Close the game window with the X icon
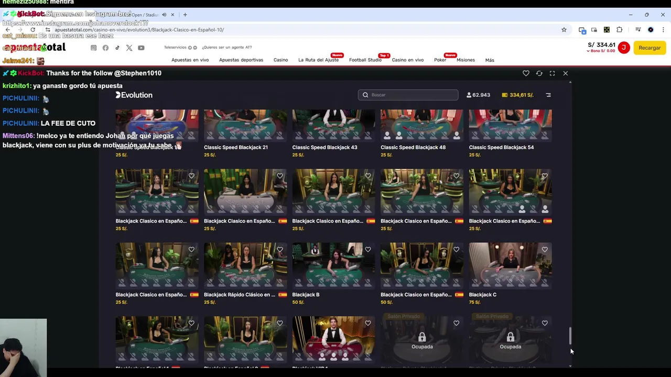 [565, 73]
